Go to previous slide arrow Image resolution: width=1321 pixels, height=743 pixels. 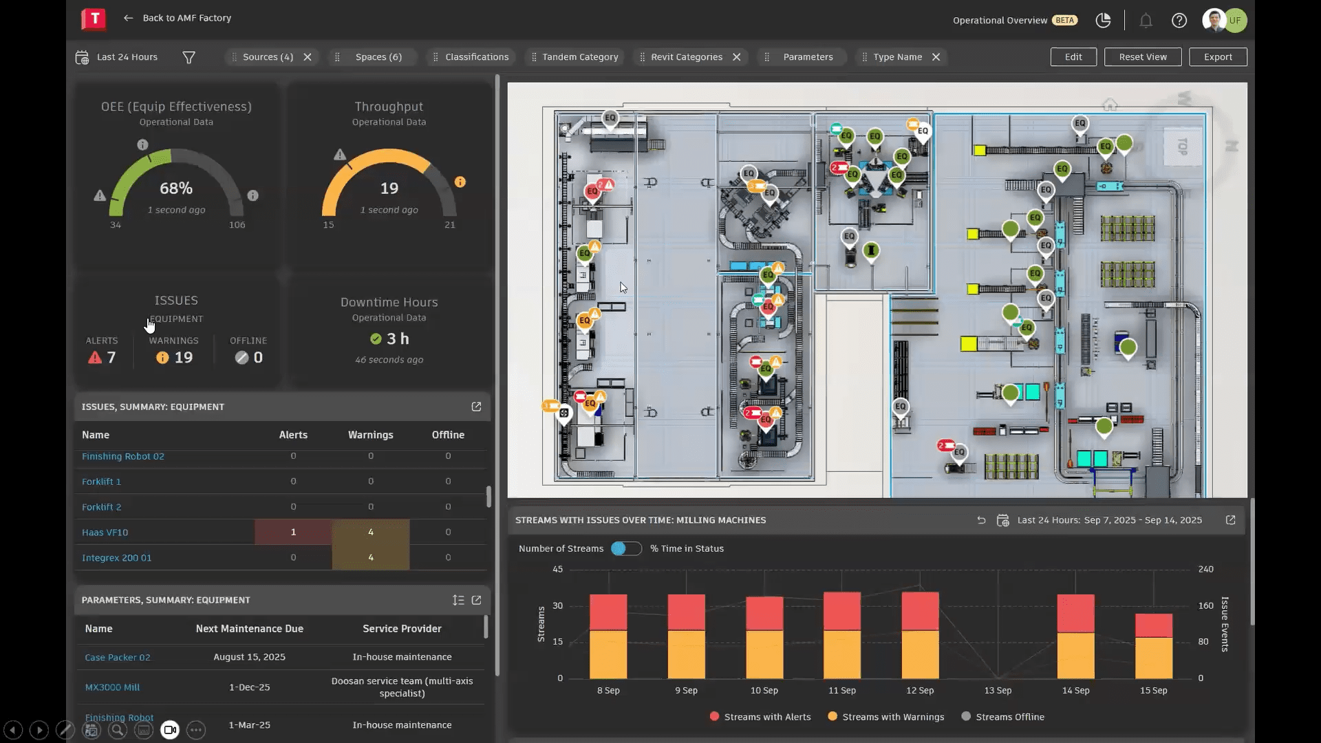pyautogui.click(x=13, y=730)
